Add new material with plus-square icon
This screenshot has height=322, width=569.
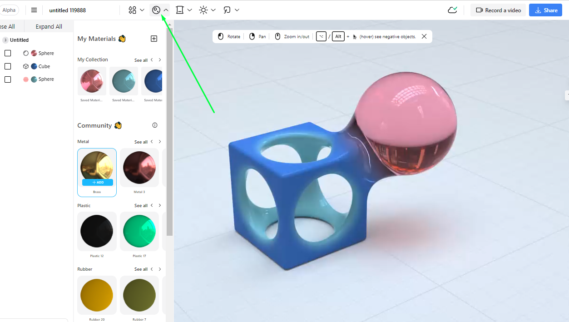(x=154, y=39)
